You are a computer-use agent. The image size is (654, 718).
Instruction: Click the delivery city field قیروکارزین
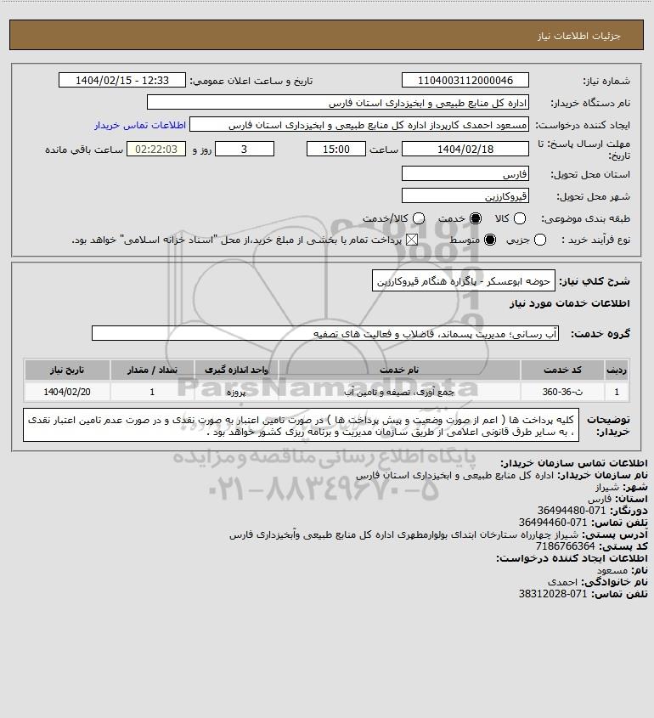[465, 196]
